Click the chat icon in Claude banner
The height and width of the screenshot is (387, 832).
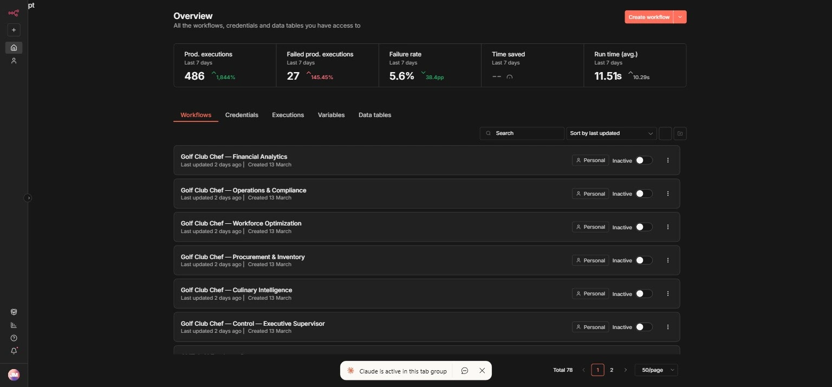(x=465, y=371)
